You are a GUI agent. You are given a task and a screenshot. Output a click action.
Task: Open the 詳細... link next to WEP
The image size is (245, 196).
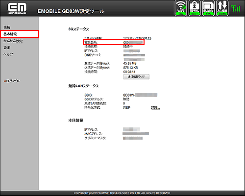(155, 108)
